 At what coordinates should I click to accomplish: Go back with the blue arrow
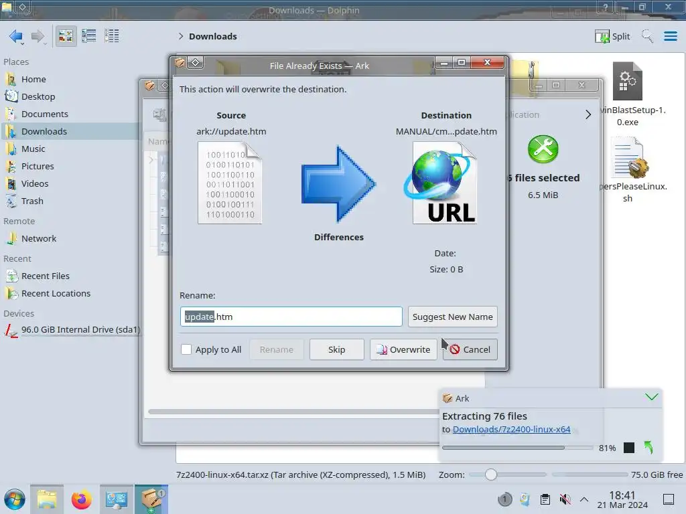point(16,36)
